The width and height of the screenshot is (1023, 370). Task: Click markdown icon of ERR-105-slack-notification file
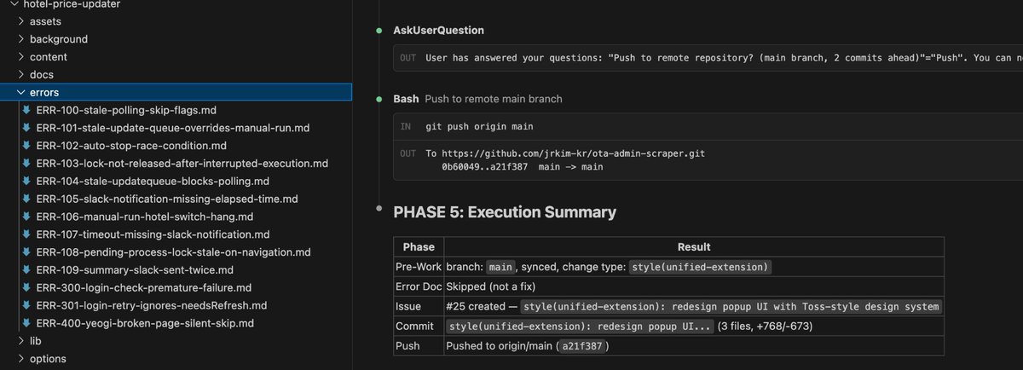27,199
